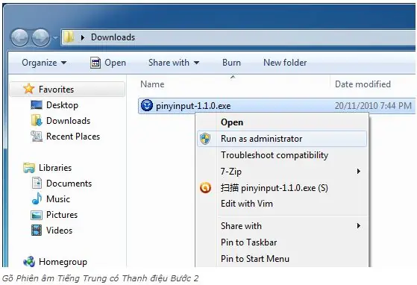Click the Music note icon
Screen dimensions: 417x285
coord(37,198)
